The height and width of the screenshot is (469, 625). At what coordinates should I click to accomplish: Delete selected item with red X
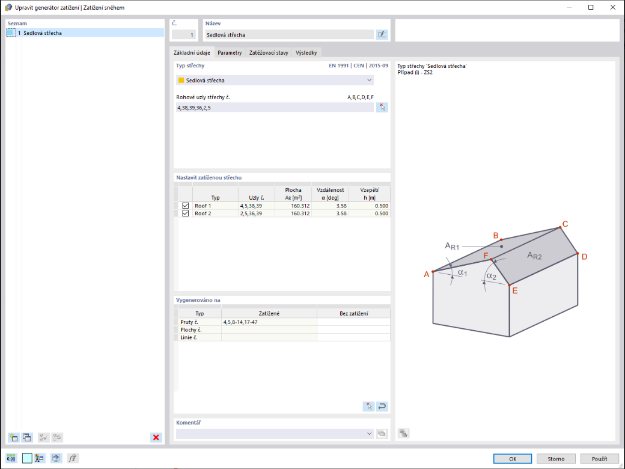pyautogui.click(x=156, y=438)
